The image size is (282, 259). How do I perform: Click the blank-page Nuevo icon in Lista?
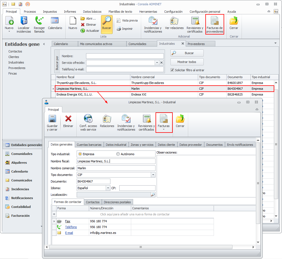click(73, 23)
